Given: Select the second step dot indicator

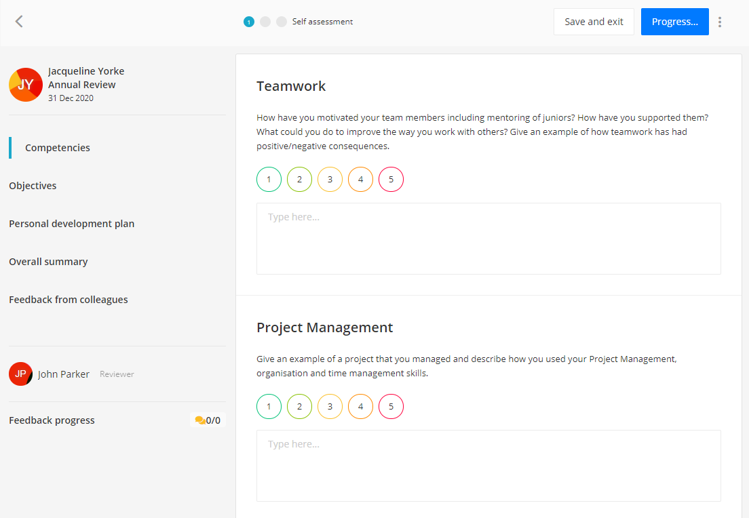Looking at the screenshot, I should pyautogui.click(x=265, y=22).
